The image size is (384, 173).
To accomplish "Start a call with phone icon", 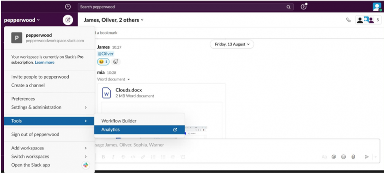I will tap(348, 20).
